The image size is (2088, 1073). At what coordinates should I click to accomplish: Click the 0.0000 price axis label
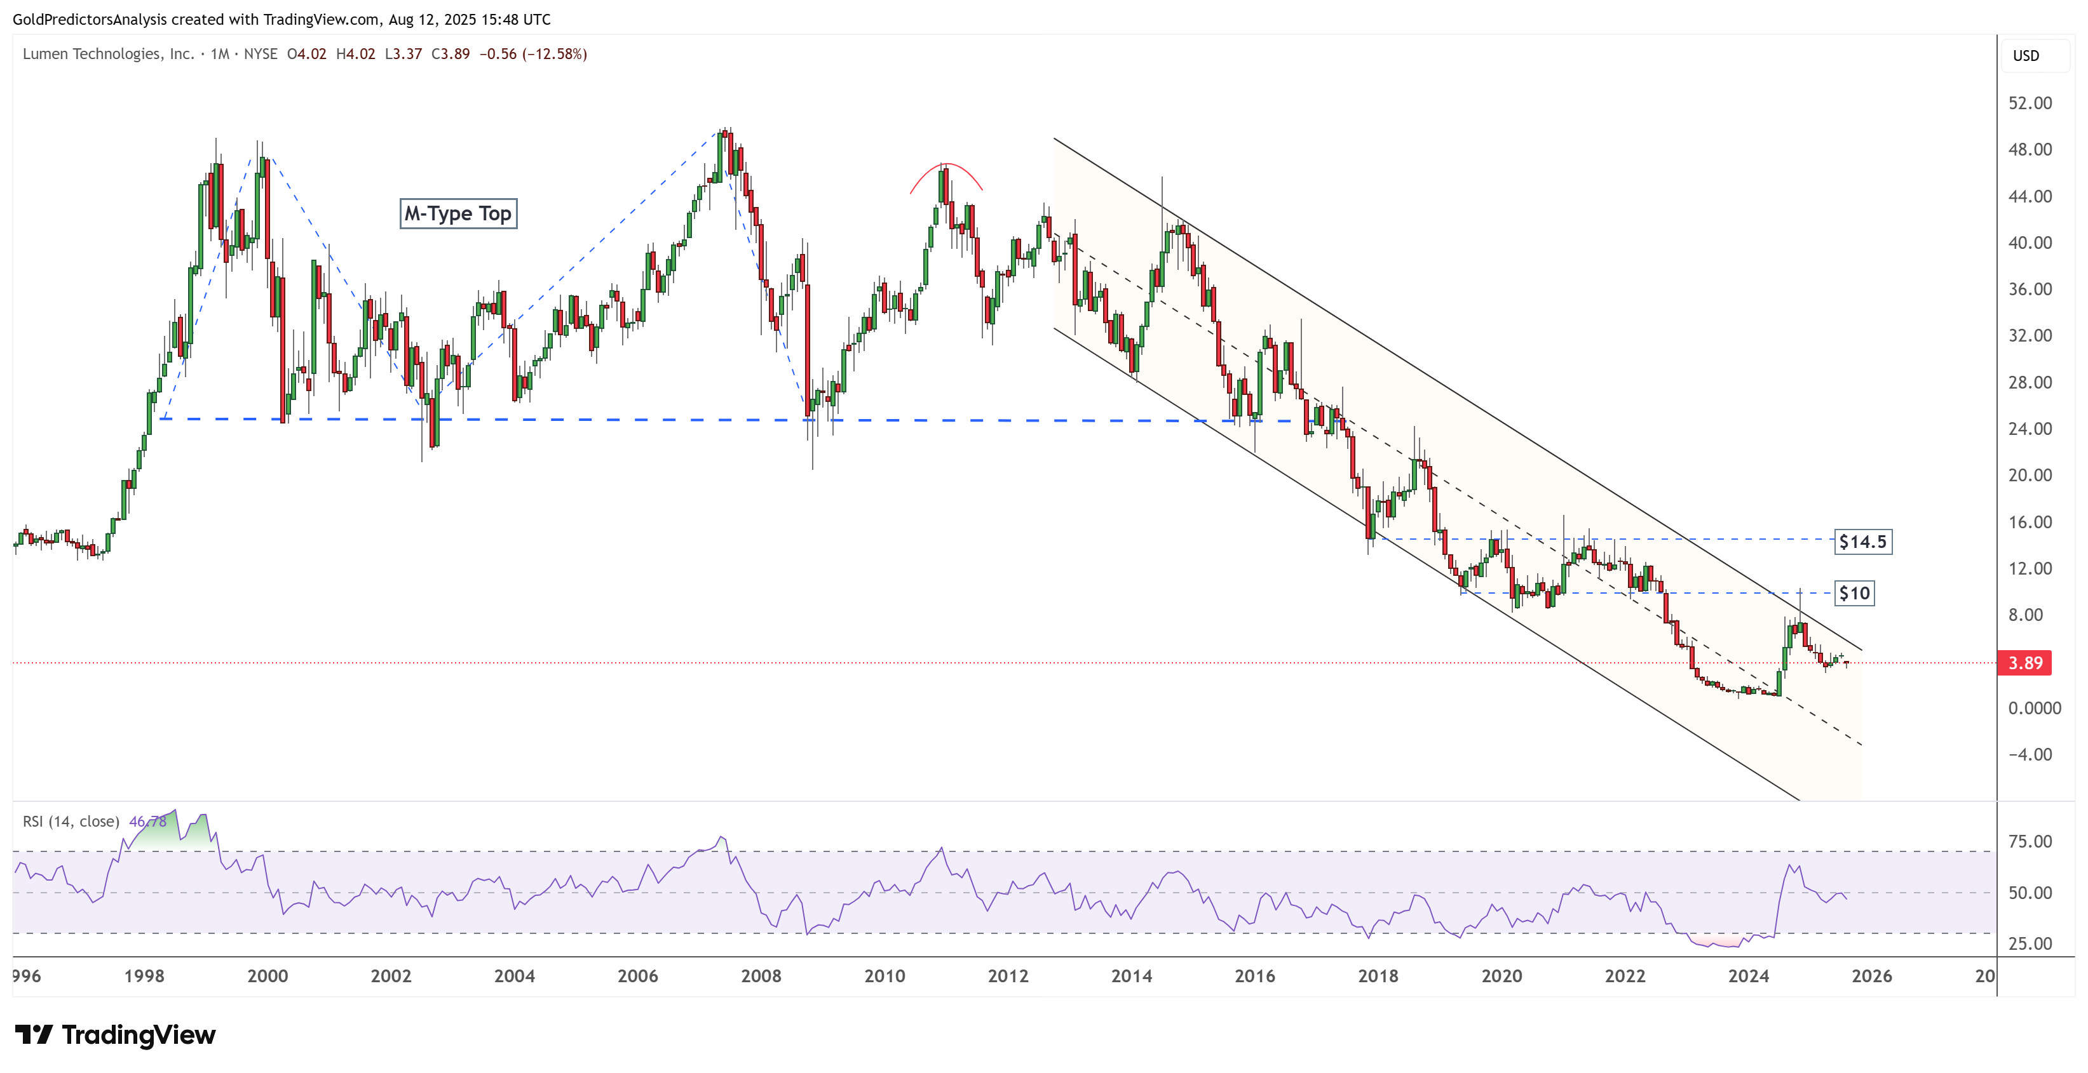pos(2035,708)
